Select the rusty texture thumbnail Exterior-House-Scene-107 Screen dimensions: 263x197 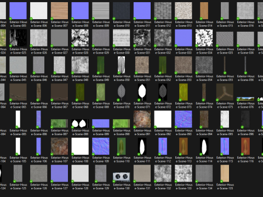point(59,146)
